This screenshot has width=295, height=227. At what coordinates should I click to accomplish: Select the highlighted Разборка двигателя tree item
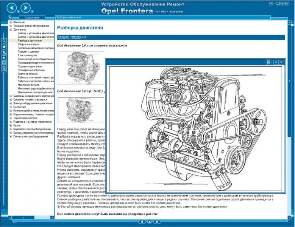click(x=30, y=40)
